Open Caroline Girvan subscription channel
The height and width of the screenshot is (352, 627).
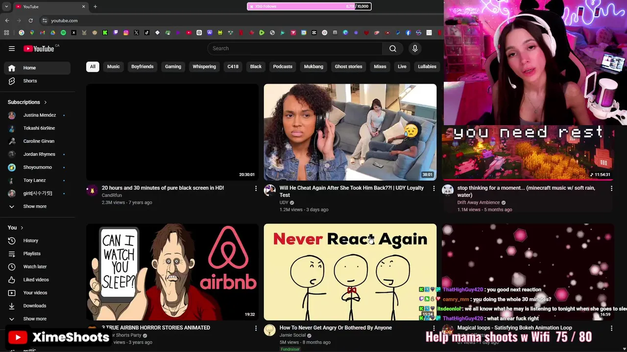pyautogui.click(x=37, y=141)
